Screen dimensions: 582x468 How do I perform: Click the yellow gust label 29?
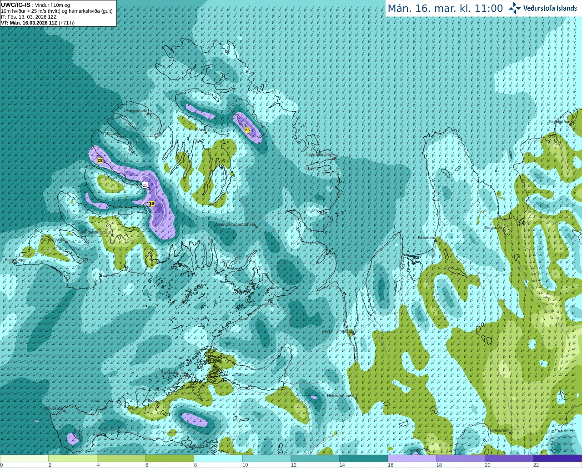pos(100,160)
